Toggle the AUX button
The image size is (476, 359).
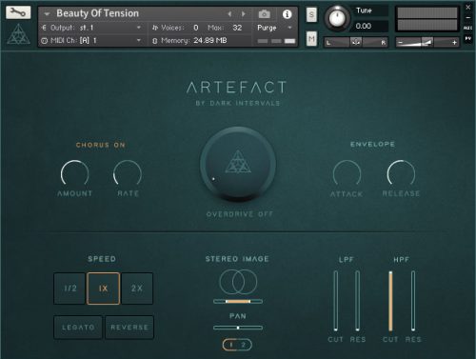(x=468, y=29)
